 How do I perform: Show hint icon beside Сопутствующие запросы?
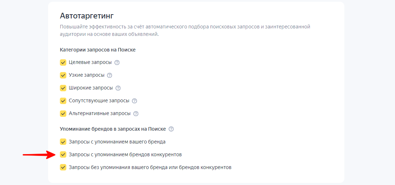(x=134, y=101)
